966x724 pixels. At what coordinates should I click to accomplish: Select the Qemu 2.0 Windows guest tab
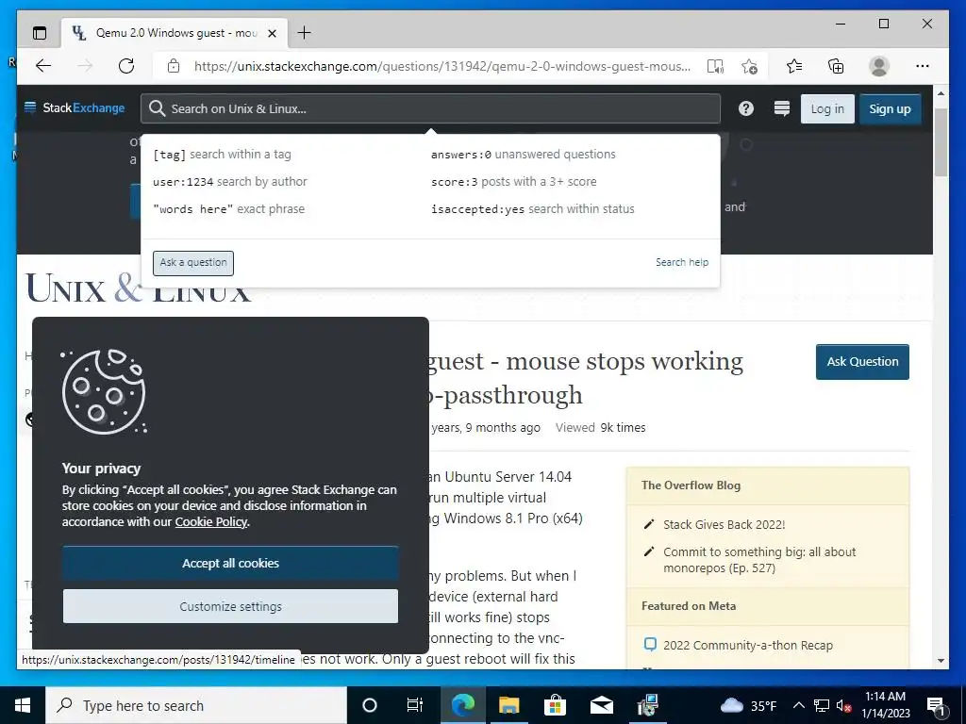coord(174,33)
